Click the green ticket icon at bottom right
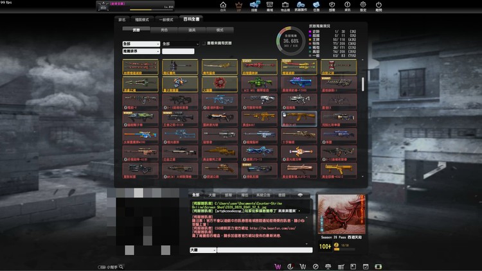The image size is (482, 271). tap(379, 267)
